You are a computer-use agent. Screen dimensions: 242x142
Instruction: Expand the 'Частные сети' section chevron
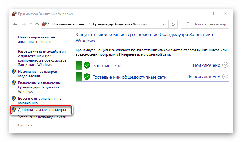(225, 65)
